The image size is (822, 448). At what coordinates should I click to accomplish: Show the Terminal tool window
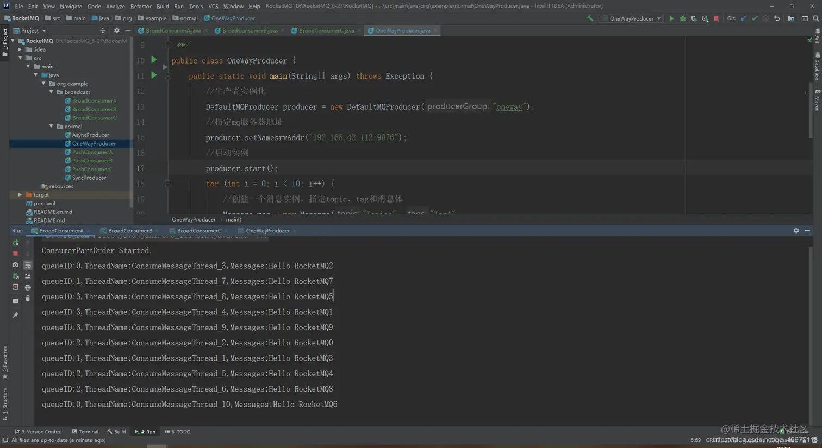pyautogui.click(x=85, y=432)
